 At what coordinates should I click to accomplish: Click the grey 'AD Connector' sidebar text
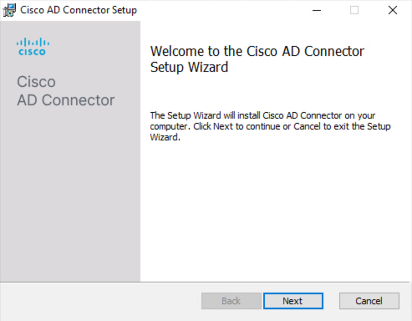coord(66,100)
